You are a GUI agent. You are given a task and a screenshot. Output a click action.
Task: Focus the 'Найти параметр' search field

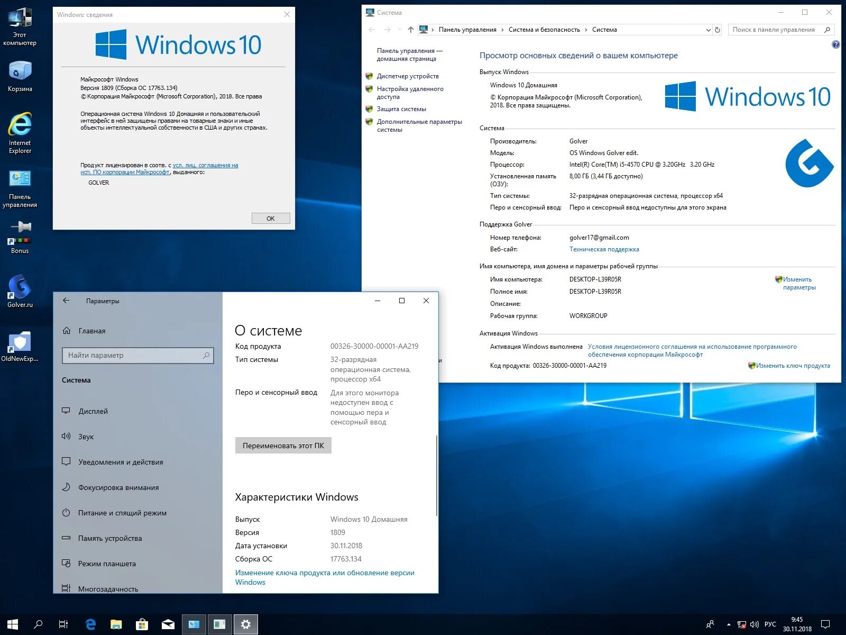coord(137,355)
